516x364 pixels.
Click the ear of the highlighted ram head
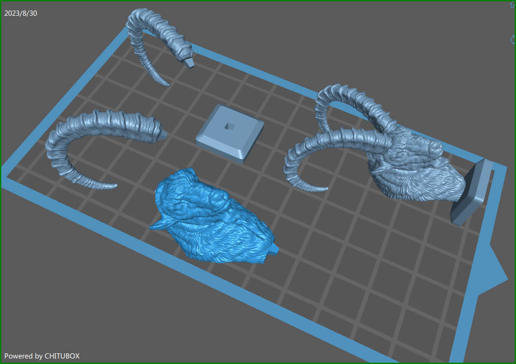point(159,225)
